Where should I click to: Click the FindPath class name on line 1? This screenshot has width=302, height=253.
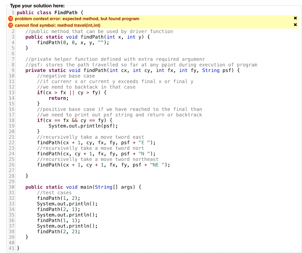(x=66, y=12)
